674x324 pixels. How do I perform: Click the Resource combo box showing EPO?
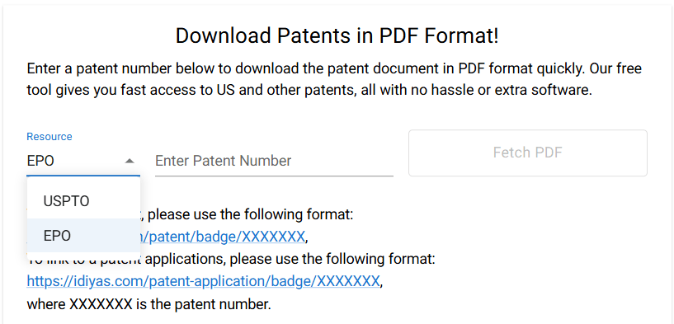[x=83, y=161]
